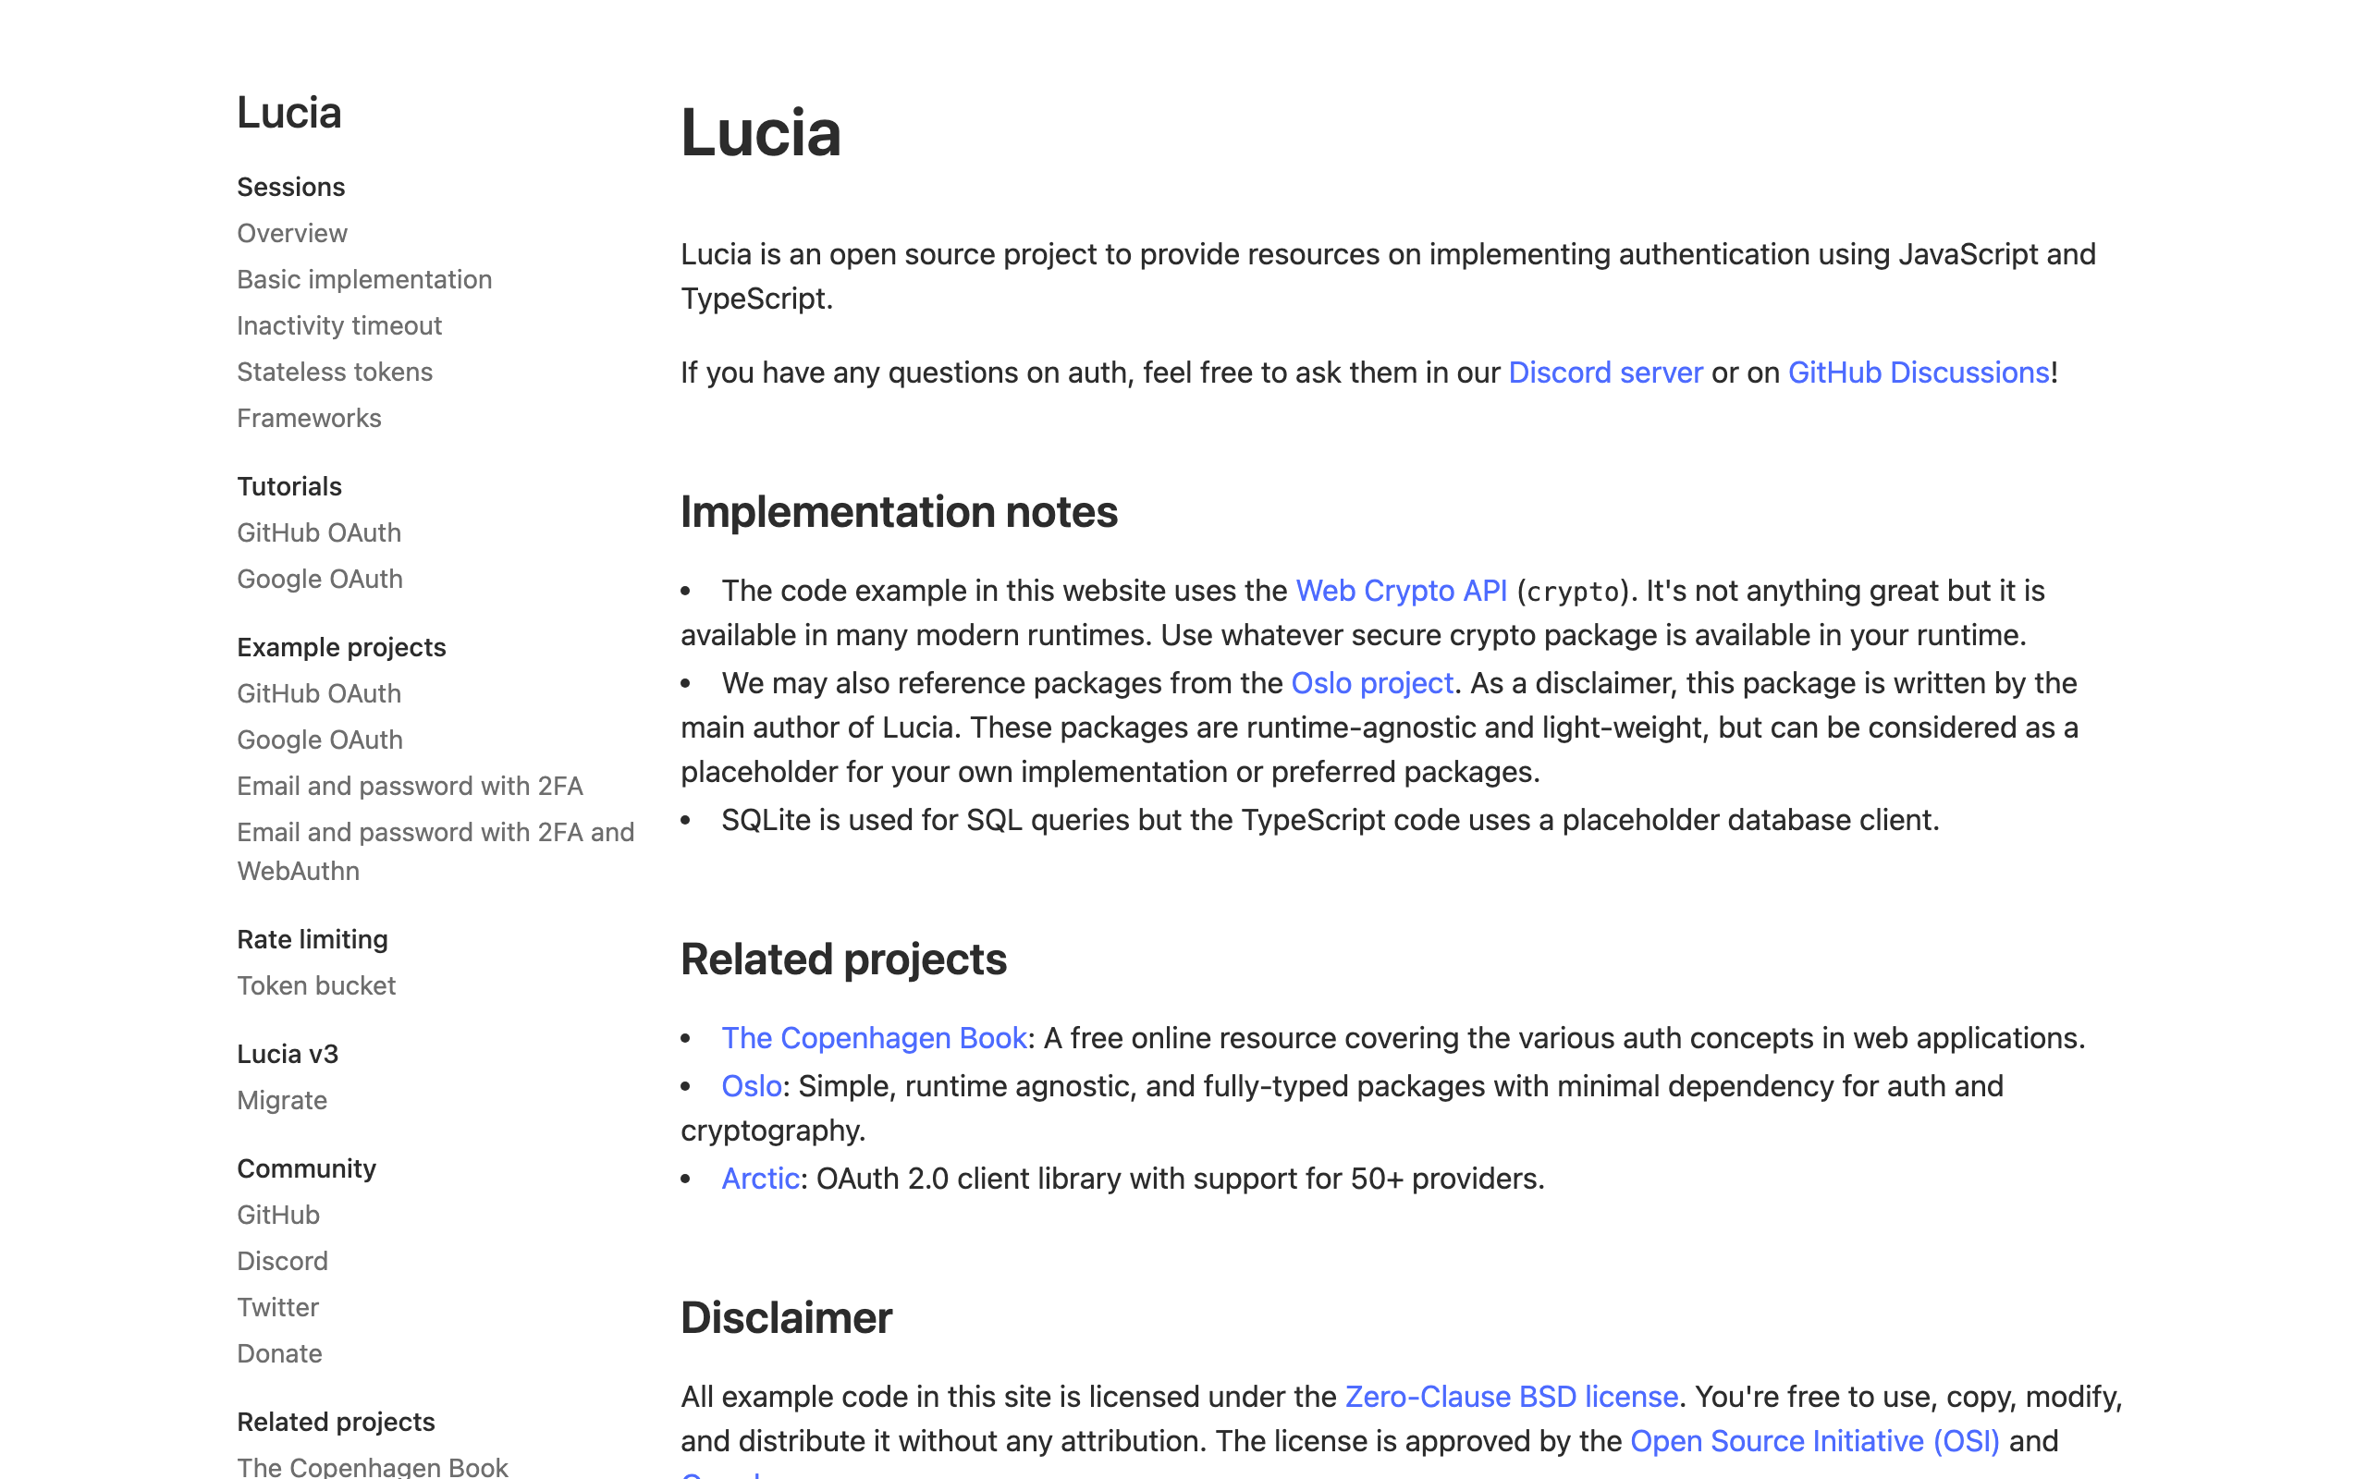
Task: Visit the Arctic related project link
Action: point(759,1179)
